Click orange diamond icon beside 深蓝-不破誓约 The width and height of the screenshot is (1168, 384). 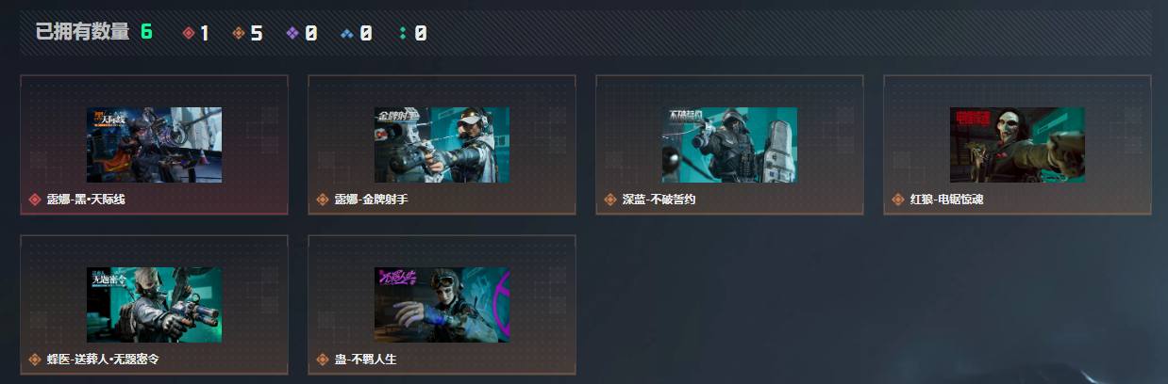pos(610,200)
